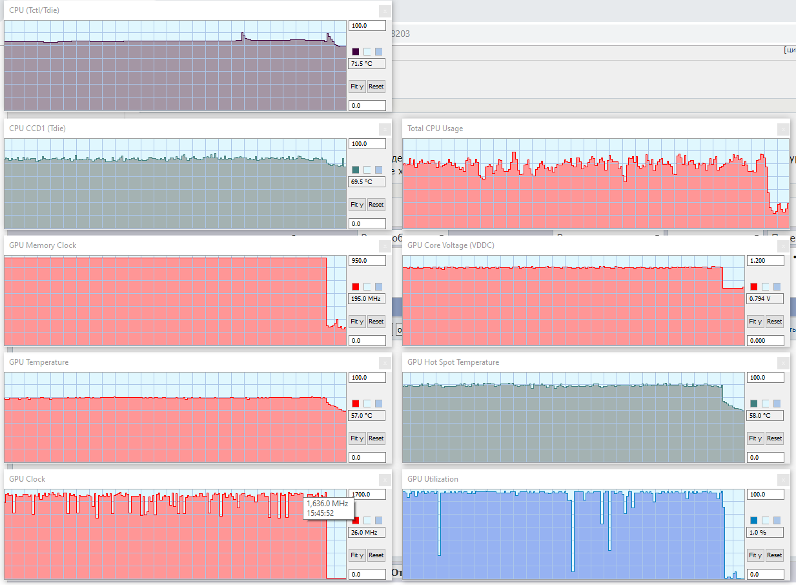The height and width of the screenshot is (585, 796).
Task: Open blue grid color swatch in CPU CCD1
Action: [x=378, y=170]
